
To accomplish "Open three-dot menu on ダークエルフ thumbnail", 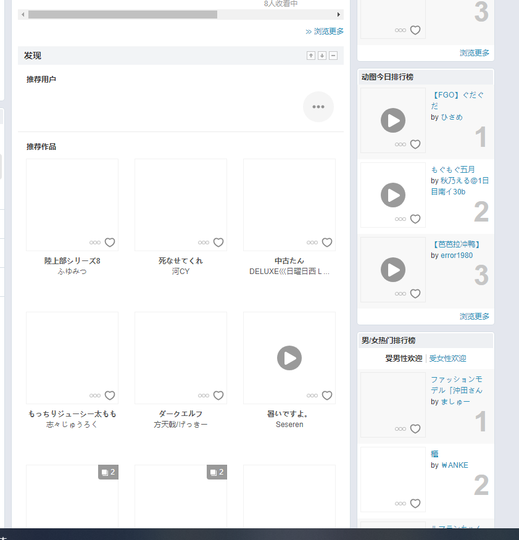I will pyautogui.click(x=204, y=396).
